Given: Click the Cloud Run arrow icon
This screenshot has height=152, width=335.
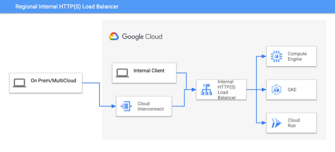Looking at the screenshot, I should pos(276,123).
